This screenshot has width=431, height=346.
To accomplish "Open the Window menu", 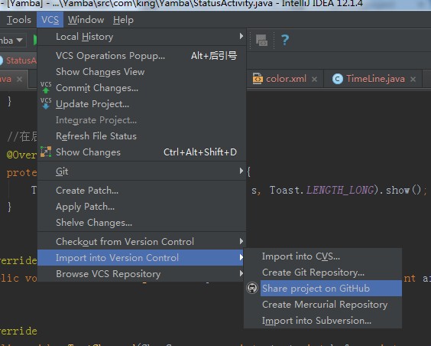I will point(86,20).
